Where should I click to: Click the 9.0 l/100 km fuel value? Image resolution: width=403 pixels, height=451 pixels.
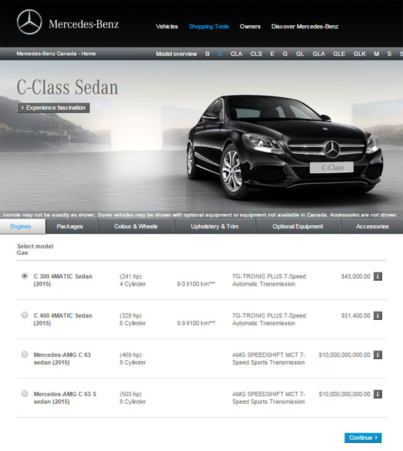[196, 284]
